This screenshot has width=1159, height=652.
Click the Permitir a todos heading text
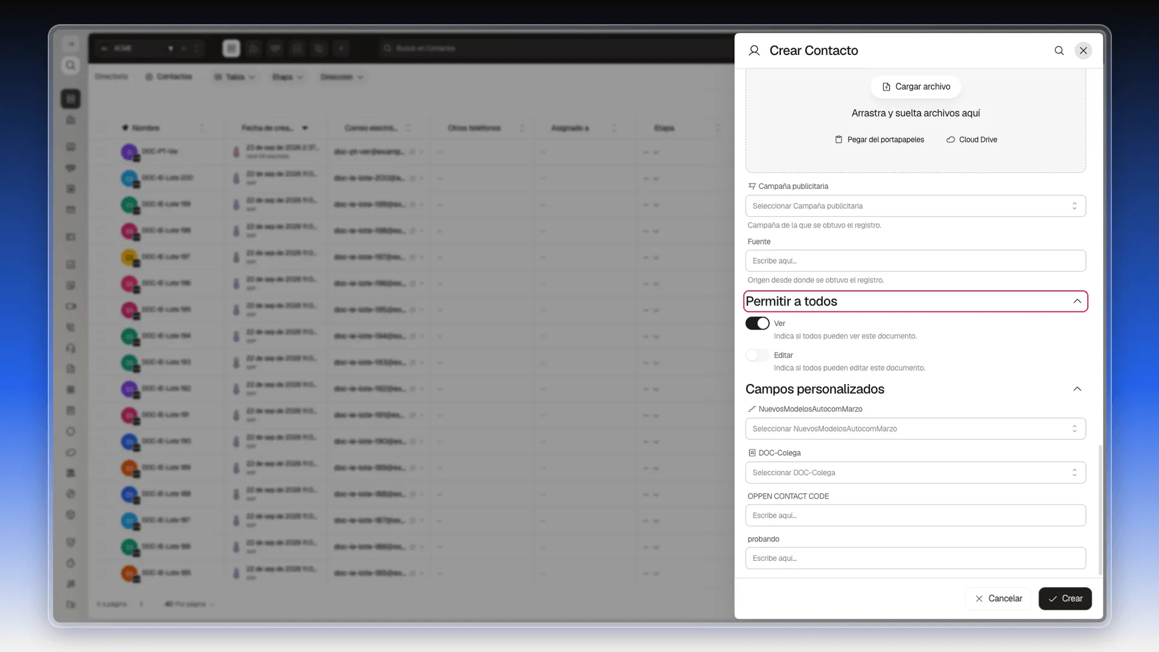click(791, 301)
